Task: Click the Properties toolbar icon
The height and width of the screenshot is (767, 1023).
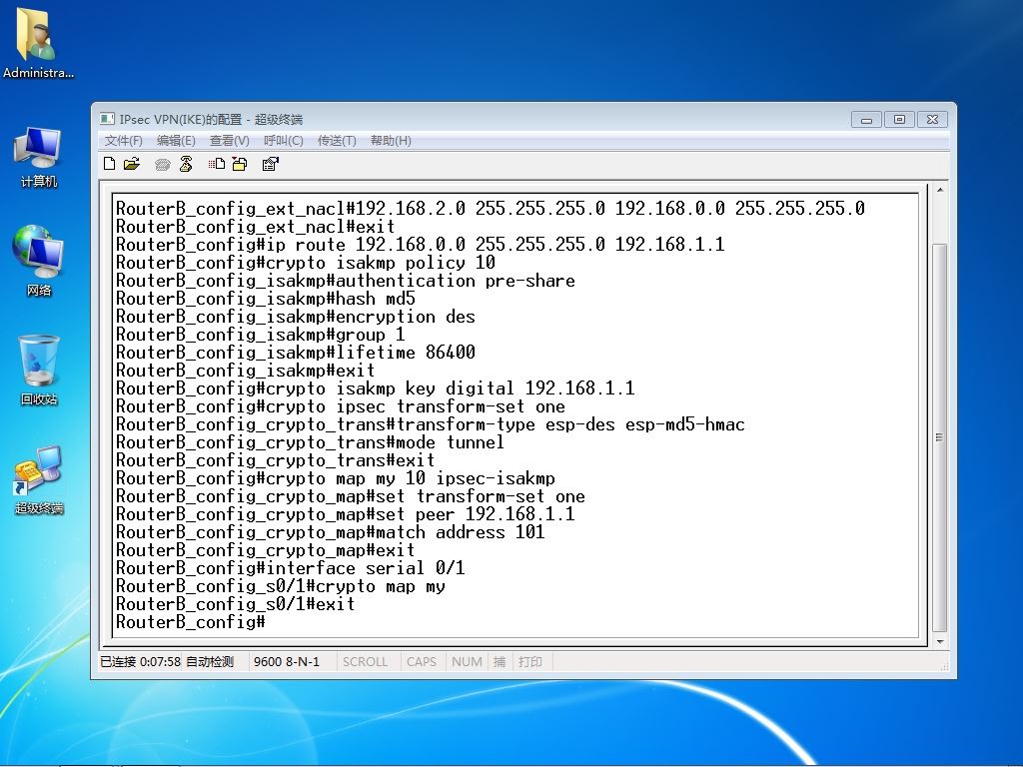Action: coord(270,164)
